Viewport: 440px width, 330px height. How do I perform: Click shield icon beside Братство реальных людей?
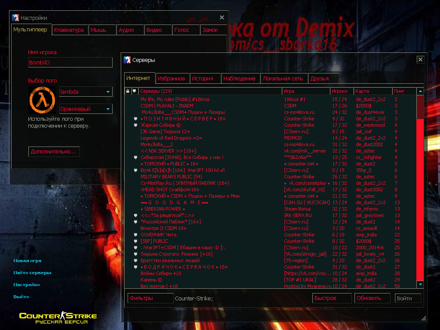tap(135, 261)
